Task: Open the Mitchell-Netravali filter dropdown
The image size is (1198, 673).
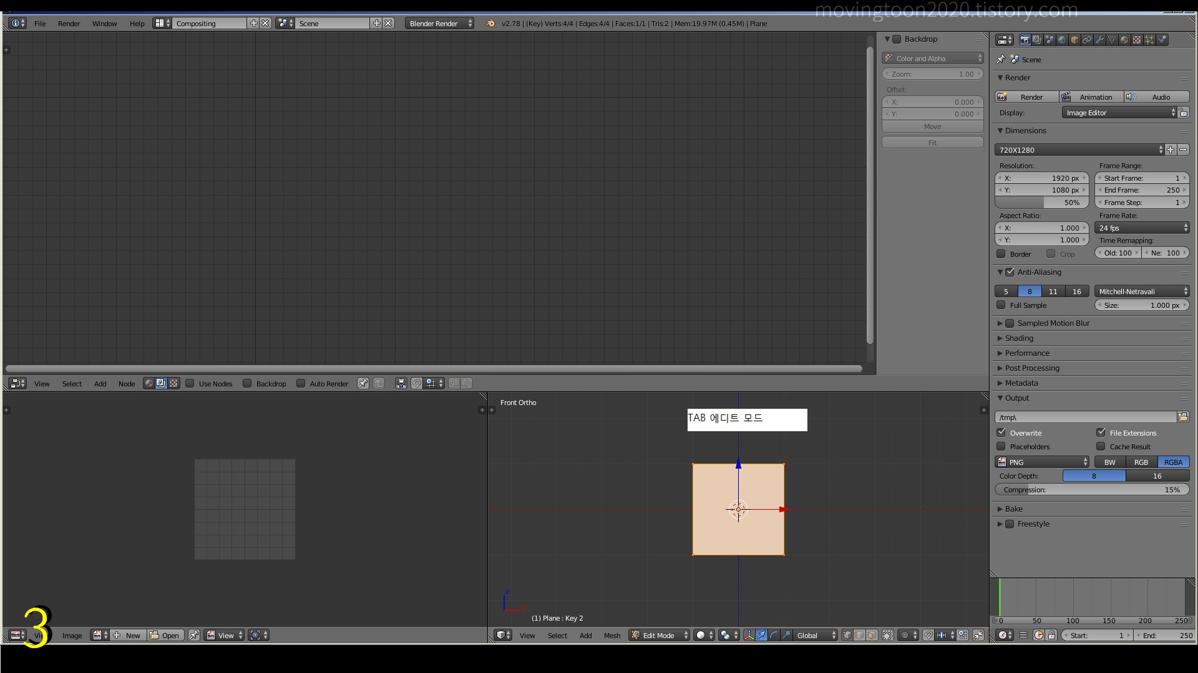Action: pyautogui.click(x=1142, y=291)
